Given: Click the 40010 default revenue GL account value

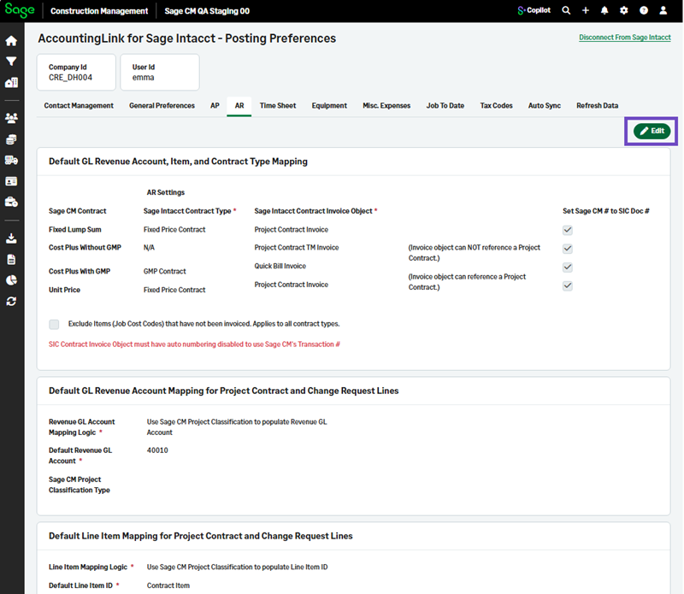Looking at the screenshot, I should click(x=157, y=450).
